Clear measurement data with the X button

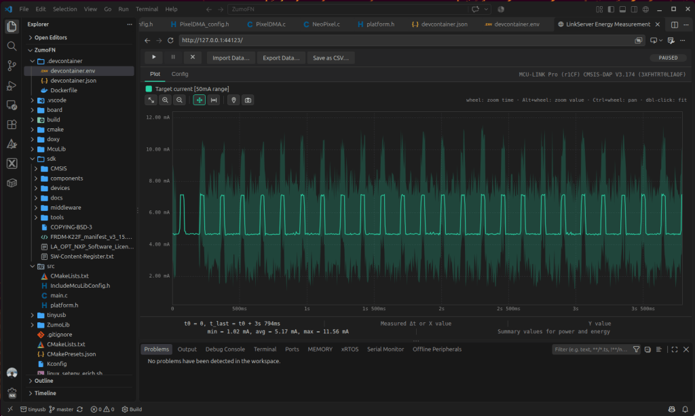coord(192,58)
